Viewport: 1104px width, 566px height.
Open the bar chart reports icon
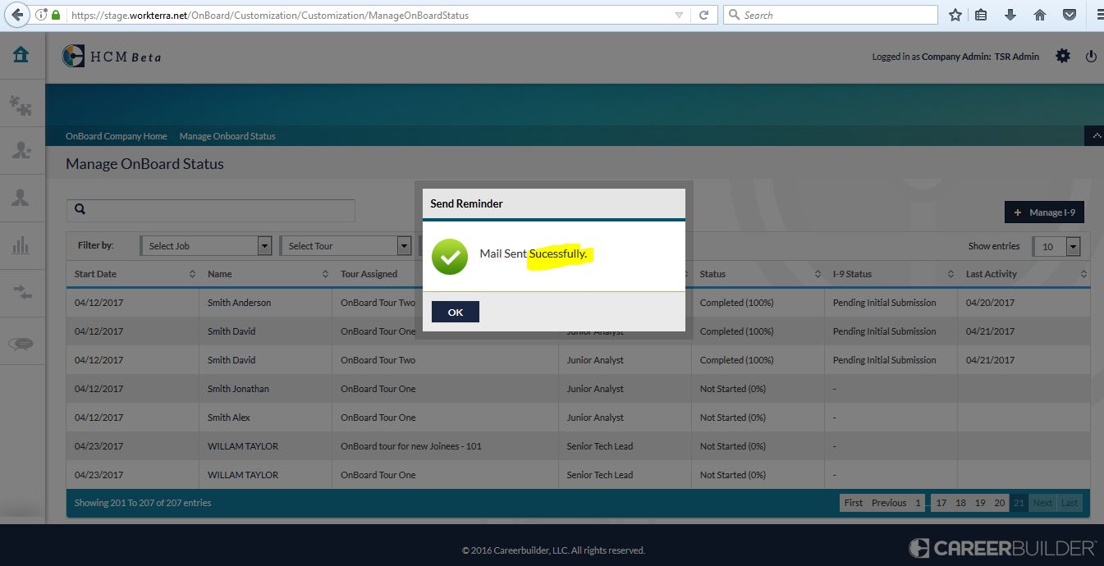pyautogui.click(x=21, y=245)
